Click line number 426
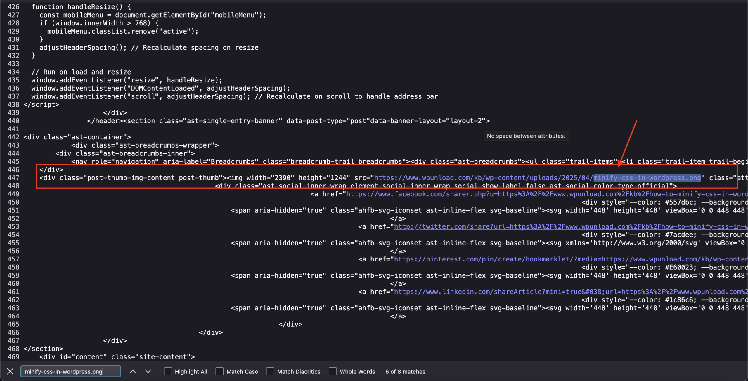Image resolution: width=748 pixels, height=381 pixels. pos(13,7)
